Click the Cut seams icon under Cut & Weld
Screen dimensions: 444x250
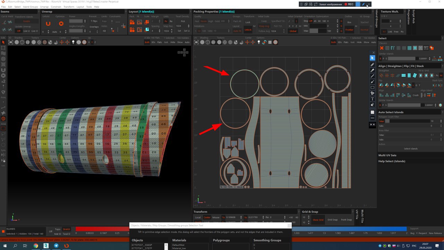tap(4, 22)
